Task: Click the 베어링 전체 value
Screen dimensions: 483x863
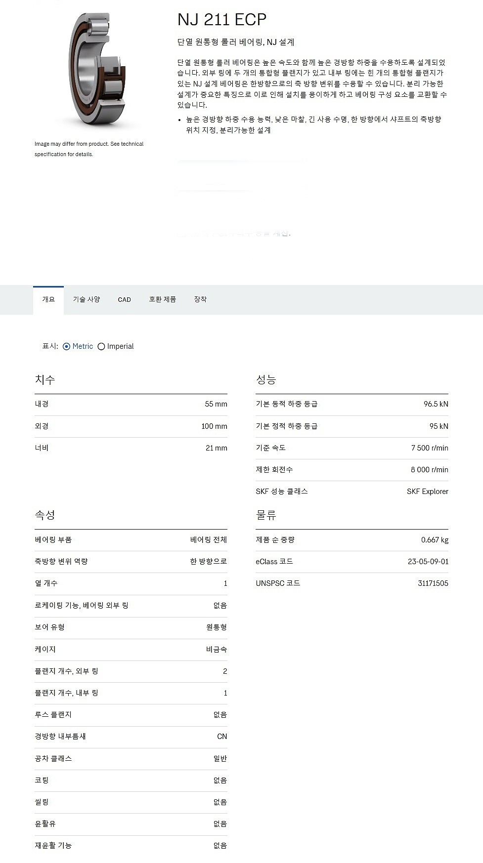Action: click(209, 540)
